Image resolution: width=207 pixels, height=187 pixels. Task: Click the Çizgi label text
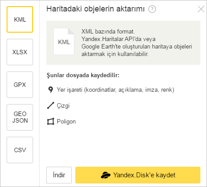[x=63, y=106]
